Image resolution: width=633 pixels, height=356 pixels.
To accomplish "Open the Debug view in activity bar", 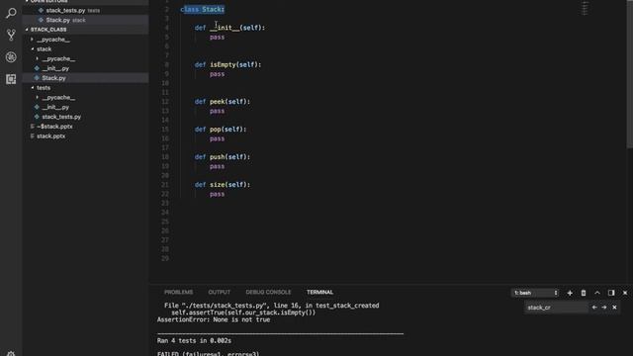I will click(11, 57).
